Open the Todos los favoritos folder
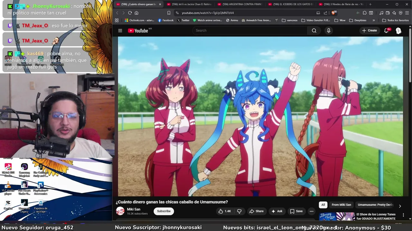Viewport: 412px width, 231px height. click(395, 20)
